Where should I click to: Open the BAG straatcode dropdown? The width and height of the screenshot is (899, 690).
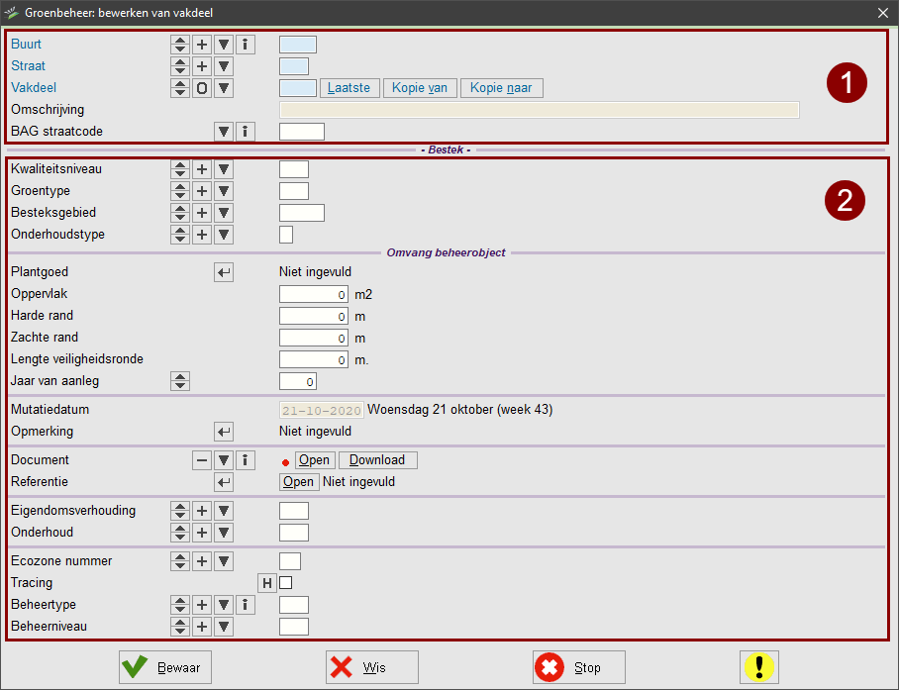click(224, 132)
